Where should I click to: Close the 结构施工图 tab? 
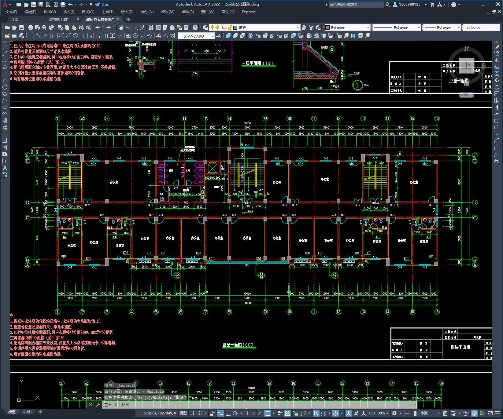[x=78, y=19]
